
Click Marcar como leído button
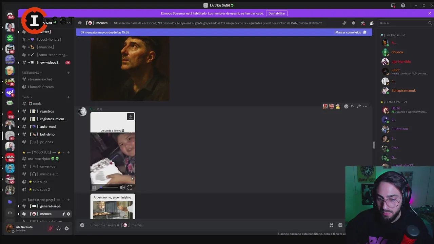[351, 32]
